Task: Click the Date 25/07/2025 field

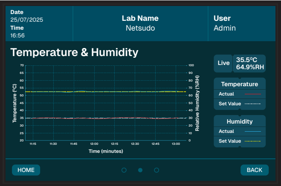Action: 26,16
